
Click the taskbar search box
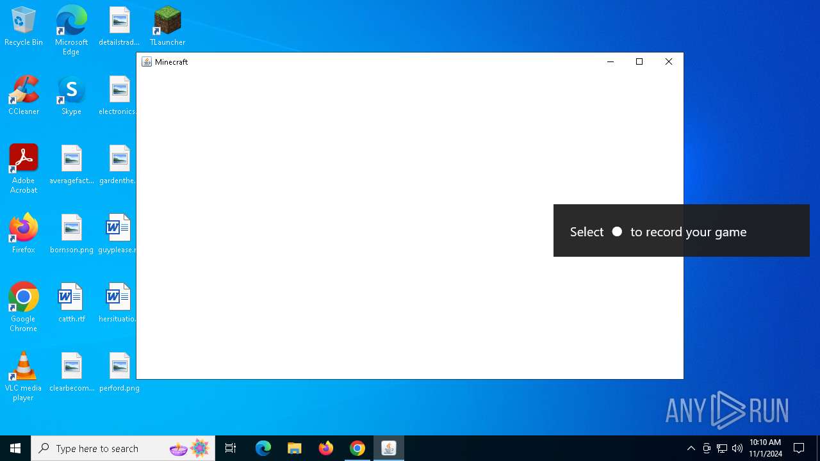(x=124, y=448)
